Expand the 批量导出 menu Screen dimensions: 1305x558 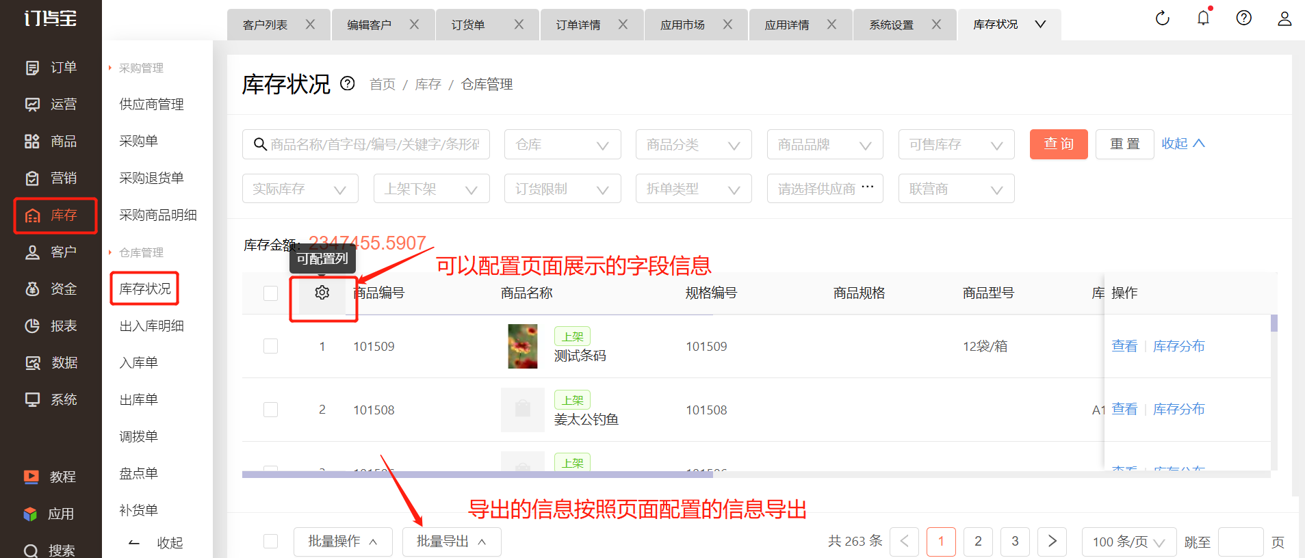(x=451, y=542)
